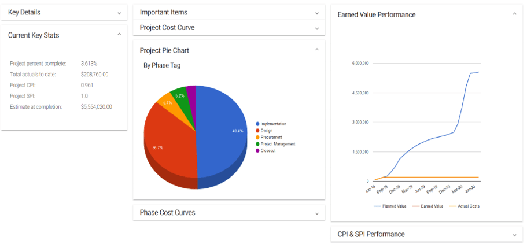Viewport: 527px width, 244px height.
Task: Click the red Design legend dot
Action: [x=257, y=131]
